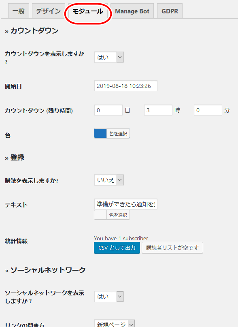Click the blue countdown color swatch
Viewport: 238px width, 327px height.
pos(100,133)
